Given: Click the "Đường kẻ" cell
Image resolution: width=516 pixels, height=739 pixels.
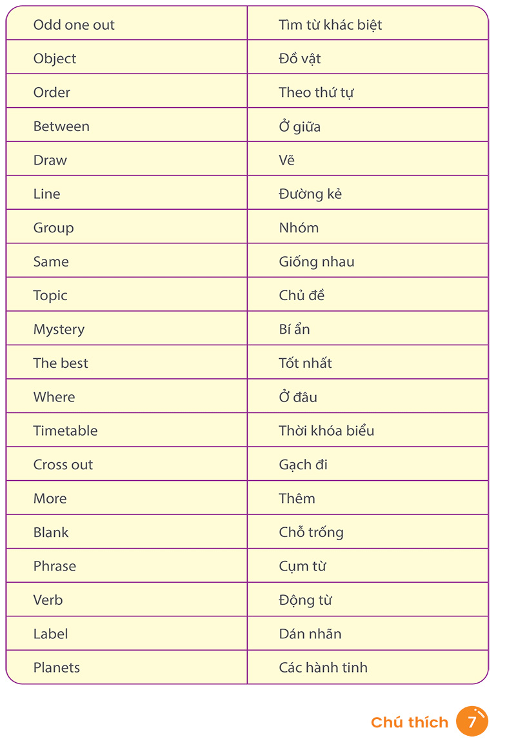Looking at the screenshot, I should [x=310, y=194].
